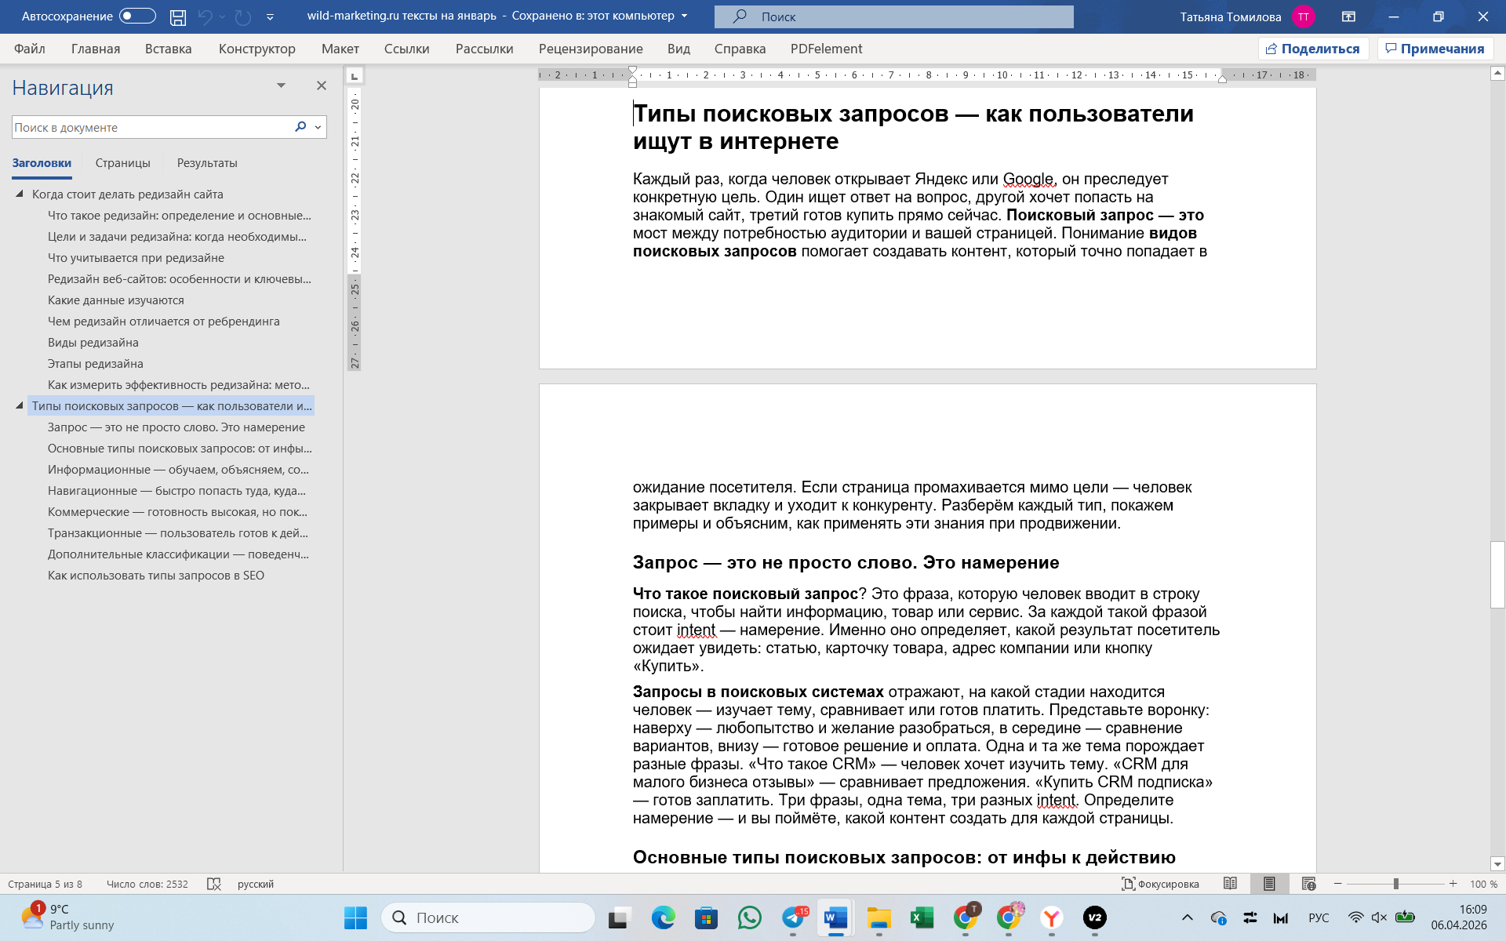Open the Рецензирование ribbon tab
The image size is (1506, 941).
(590, 49)
